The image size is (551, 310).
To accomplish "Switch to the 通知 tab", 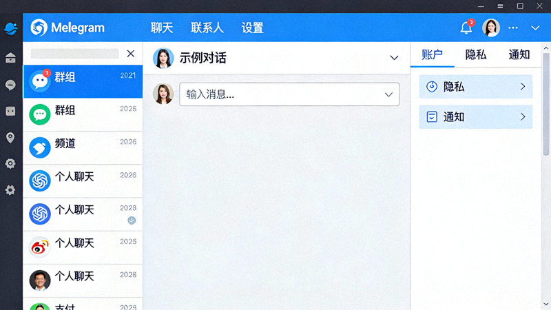I will tap(519, 55).
